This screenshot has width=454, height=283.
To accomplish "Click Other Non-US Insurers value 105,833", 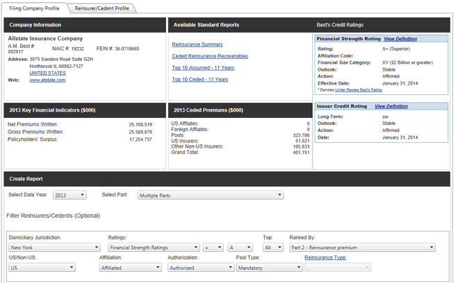I will coord(301,146).
